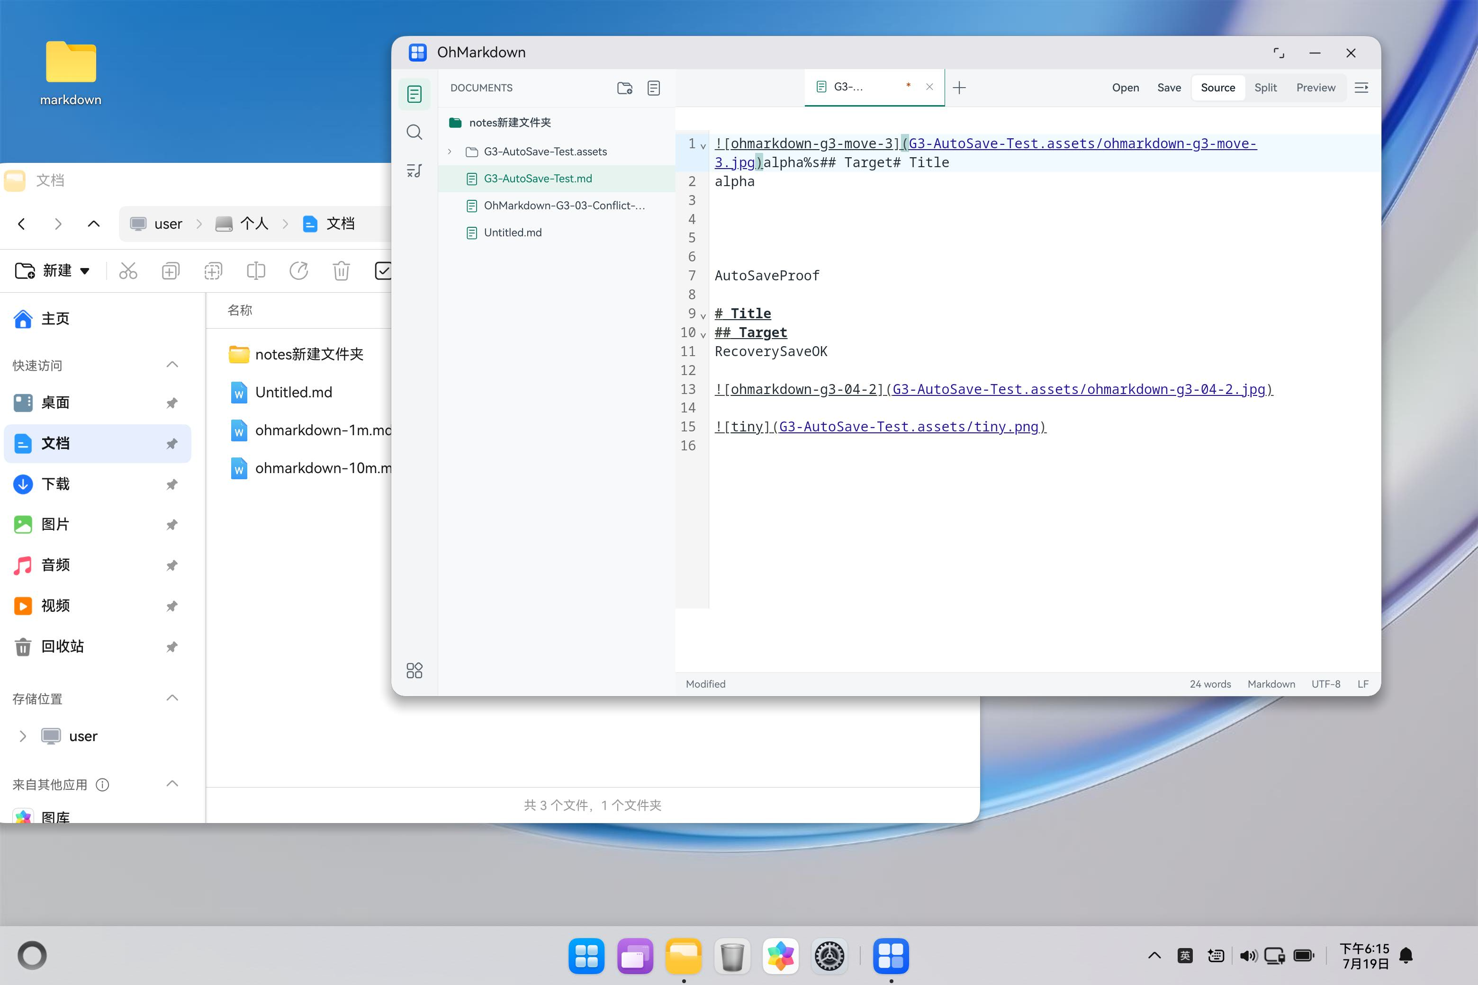
Task: Select the notes新建文件夹 folder in file manager list
Action: click(297, 354)
